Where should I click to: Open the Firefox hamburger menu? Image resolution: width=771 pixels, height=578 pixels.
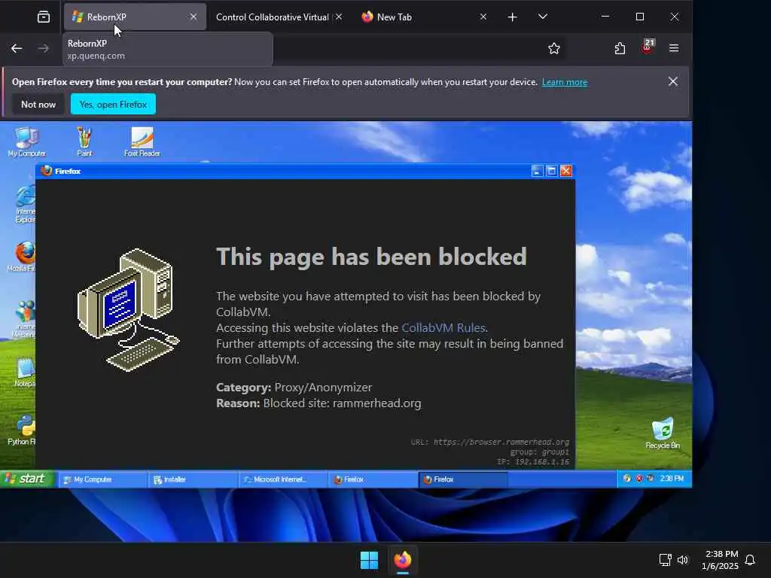[x=674, y=48]
